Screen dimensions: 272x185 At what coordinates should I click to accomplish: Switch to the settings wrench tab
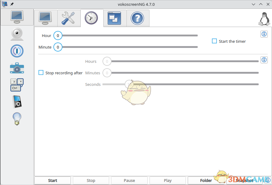69,18
